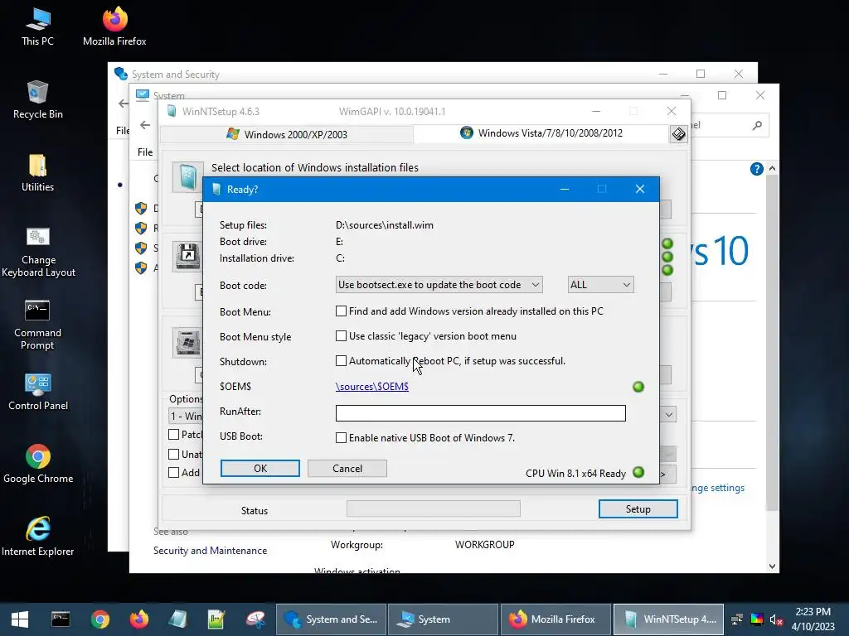Click the colorful display tray icon

pyautogui.click(x=757, y=619)
